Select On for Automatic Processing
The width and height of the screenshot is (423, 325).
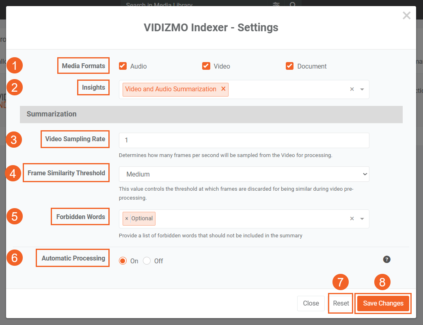click(x=123, y=261)
